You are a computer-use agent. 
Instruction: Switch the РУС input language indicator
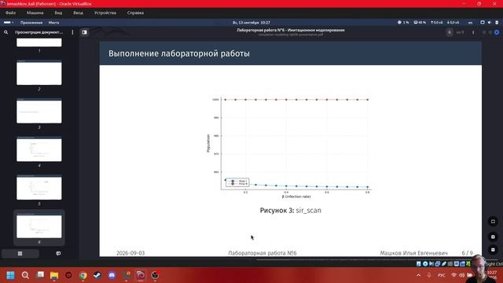[442, 275]
